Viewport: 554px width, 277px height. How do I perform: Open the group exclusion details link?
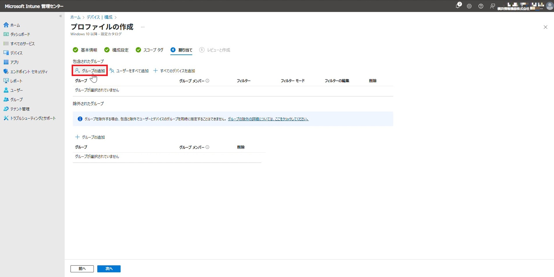268,119
